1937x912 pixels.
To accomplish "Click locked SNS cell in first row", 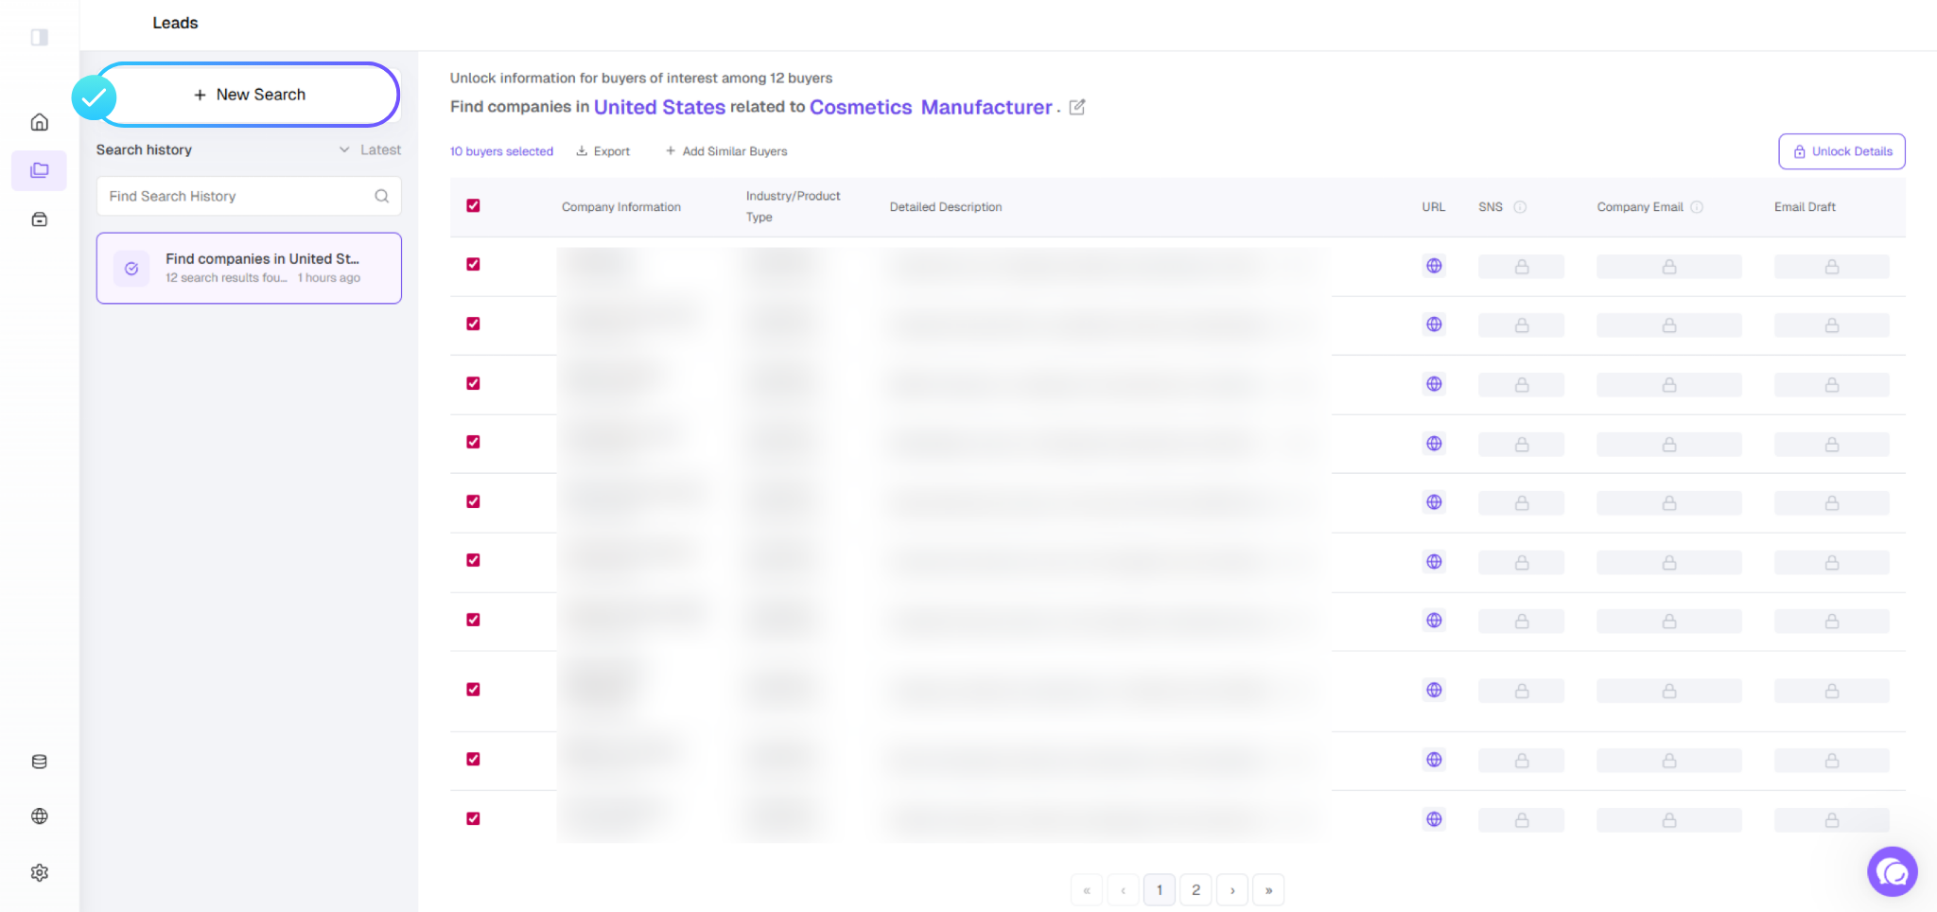I will click(1521, 267).
